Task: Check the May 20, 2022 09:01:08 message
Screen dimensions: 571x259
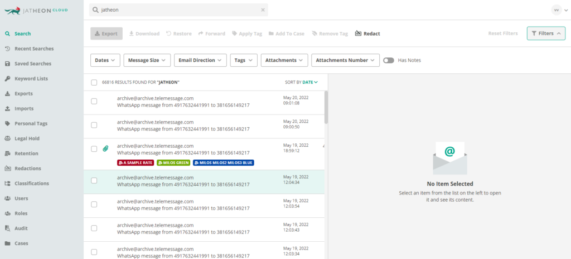Action: pyautogui.click(x=94, y=101)
